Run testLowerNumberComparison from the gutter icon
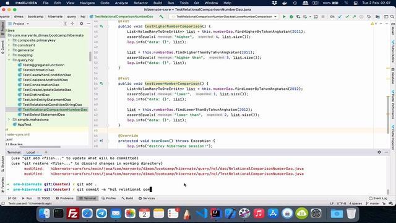The image size is (396, 223). (101, 84)
